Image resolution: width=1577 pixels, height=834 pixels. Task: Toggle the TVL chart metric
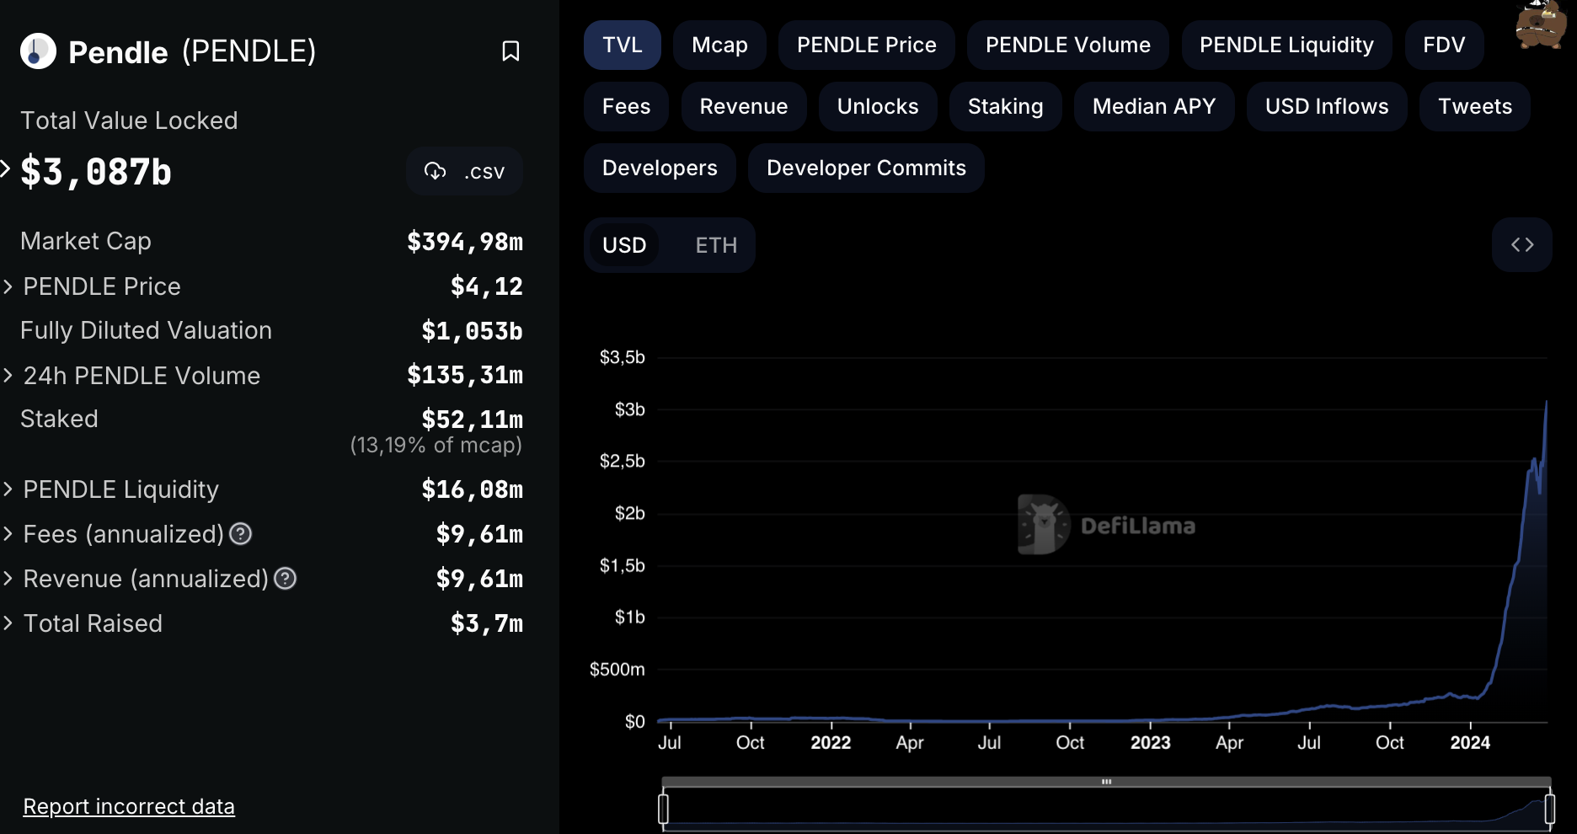pyautogui.click(x=623, y=45)
